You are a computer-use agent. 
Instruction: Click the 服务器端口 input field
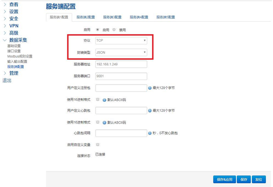click(121, 76)
